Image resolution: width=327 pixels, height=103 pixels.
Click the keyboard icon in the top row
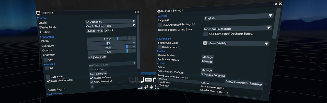148,80
